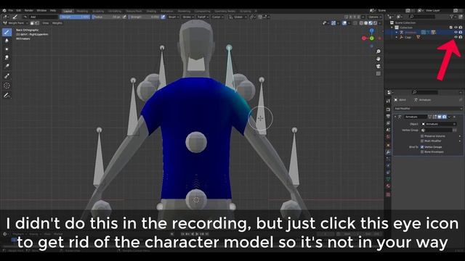Image resolution: width=465 pixels, height=261 pixels.
Task: Open the Add Modifier dropdown
Action: click(428, 109)
